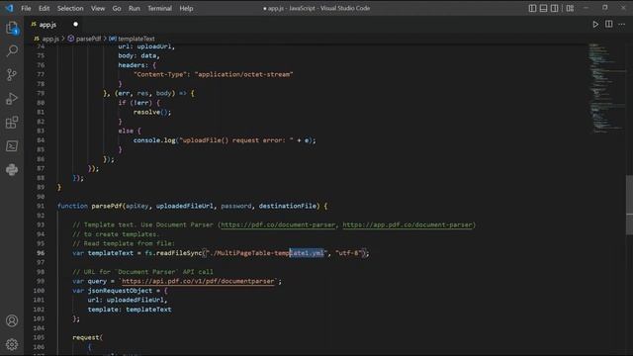Toggle the secondary side bar layout
This screenshot has height=356, width=633.
[x=554, y=8]
